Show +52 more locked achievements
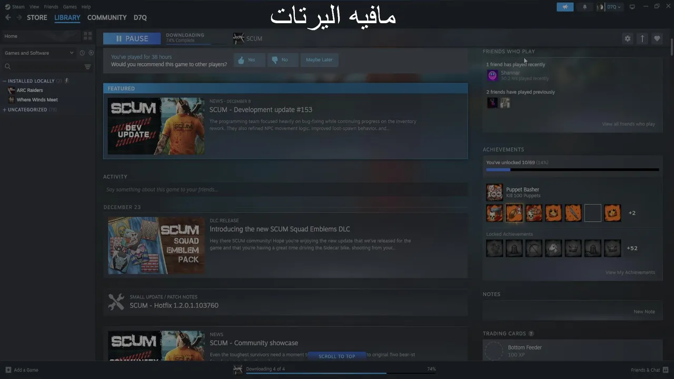 click(x=632, y=248)
